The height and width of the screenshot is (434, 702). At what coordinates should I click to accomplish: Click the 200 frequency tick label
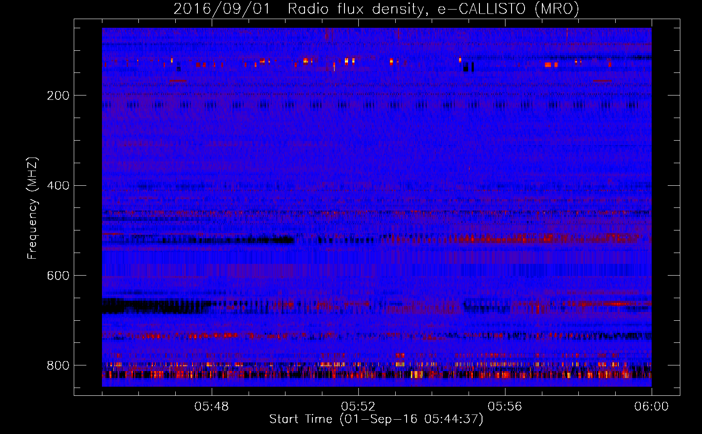[58, 95]
